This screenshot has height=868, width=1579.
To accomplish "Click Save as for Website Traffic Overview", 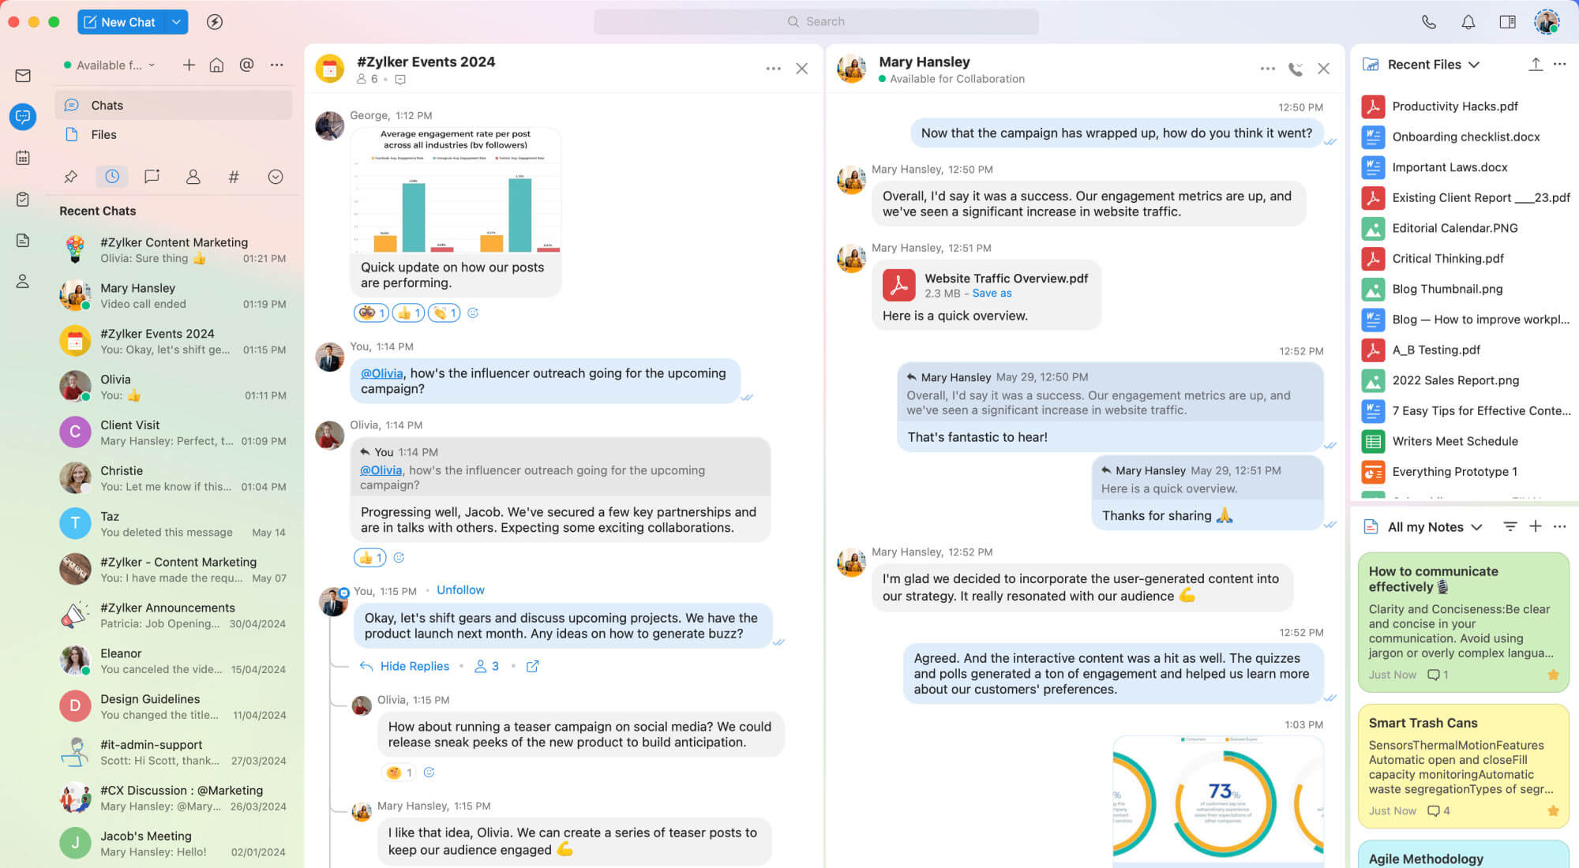I will (x=992, y=293).
